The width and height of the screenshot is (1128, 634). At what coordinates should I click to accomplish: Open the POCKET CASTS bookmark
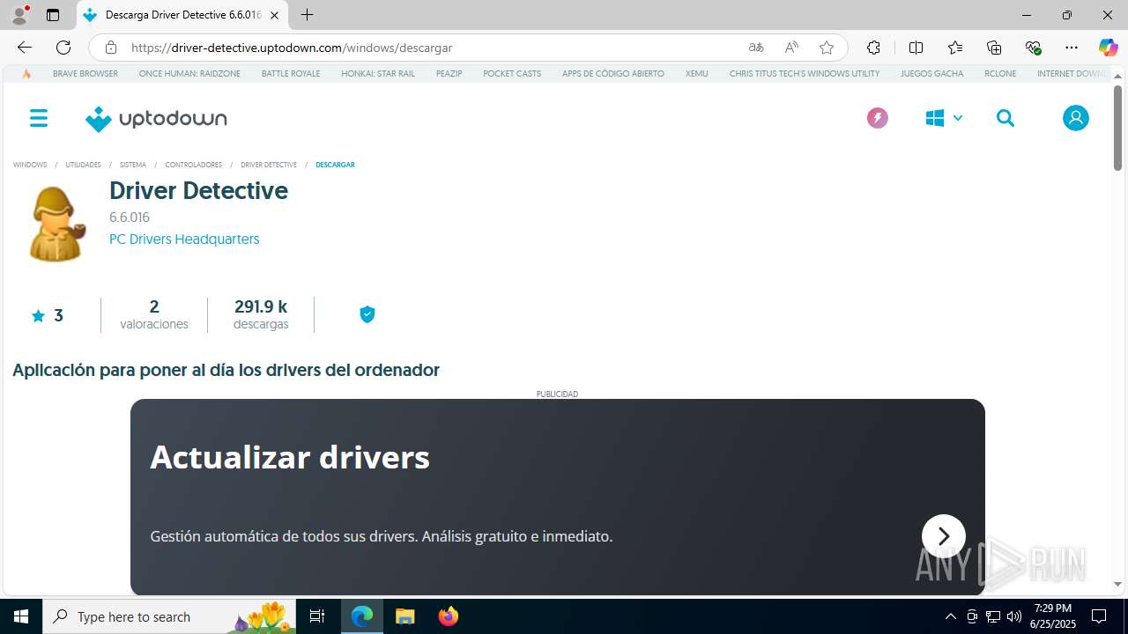point(512,74)
